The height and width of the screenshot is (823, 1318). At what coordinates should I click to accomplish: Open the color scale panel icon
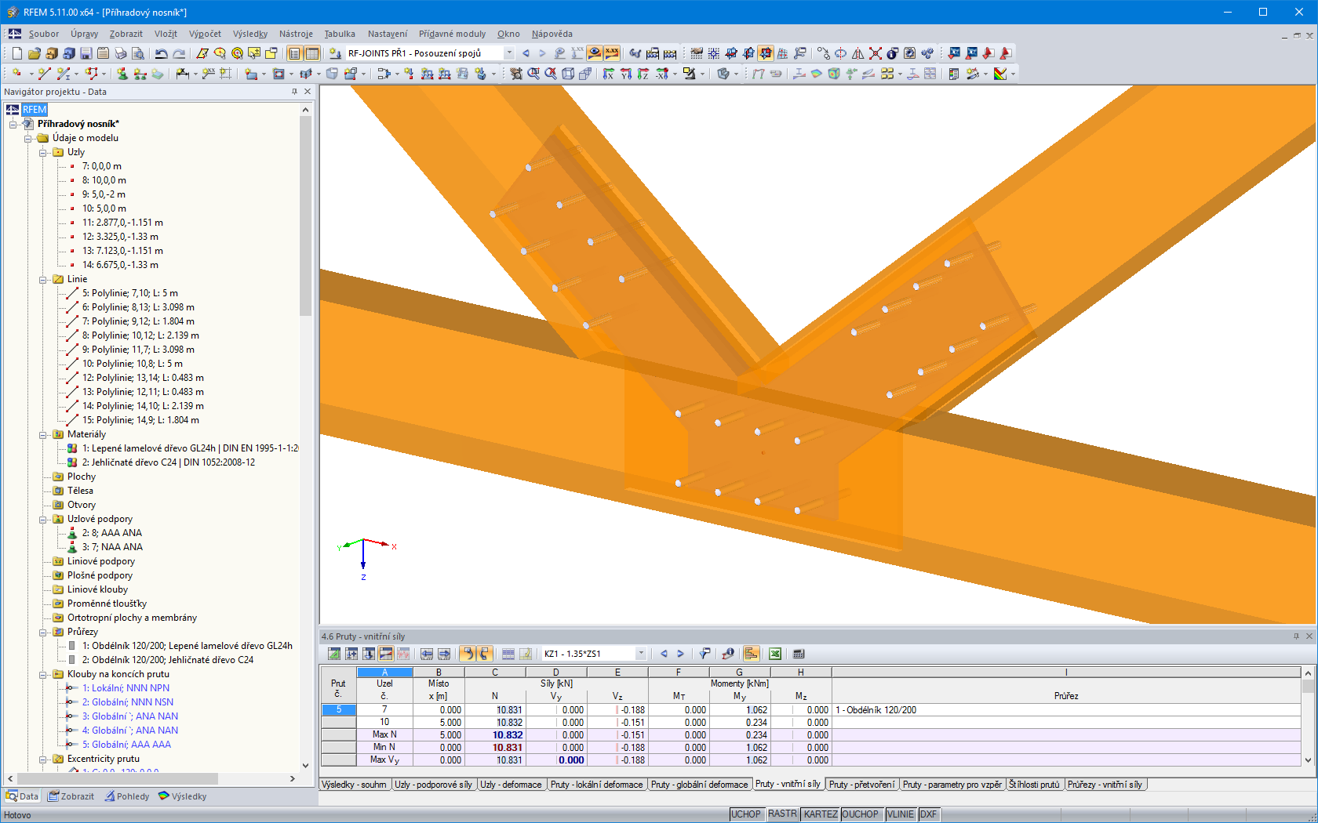point(752,653)
